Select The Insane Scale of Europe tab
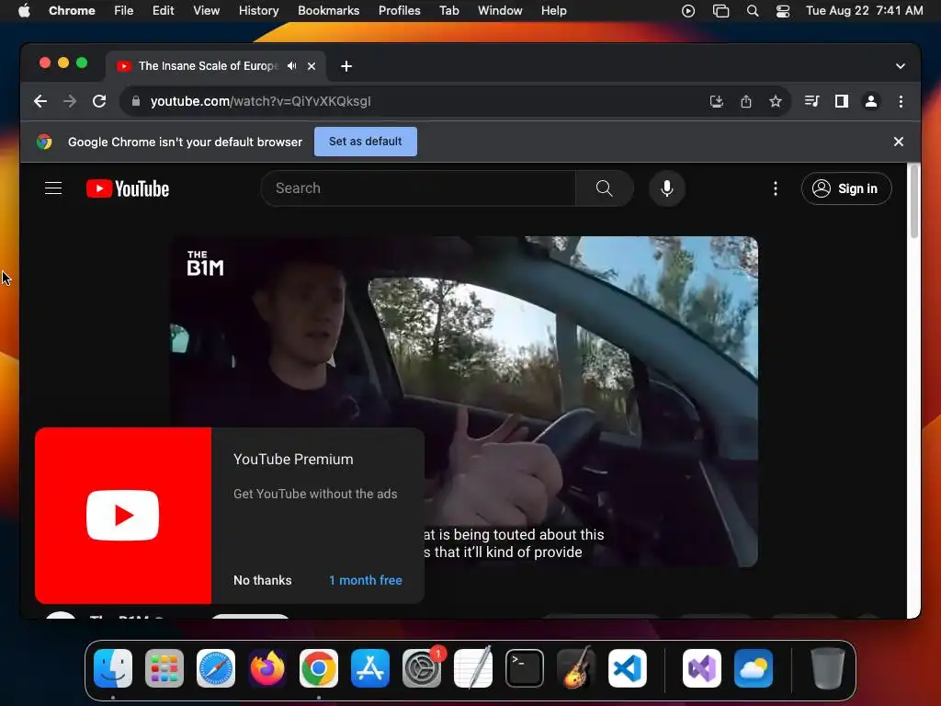This screenshot has width=941, height=706. (208, 66)
